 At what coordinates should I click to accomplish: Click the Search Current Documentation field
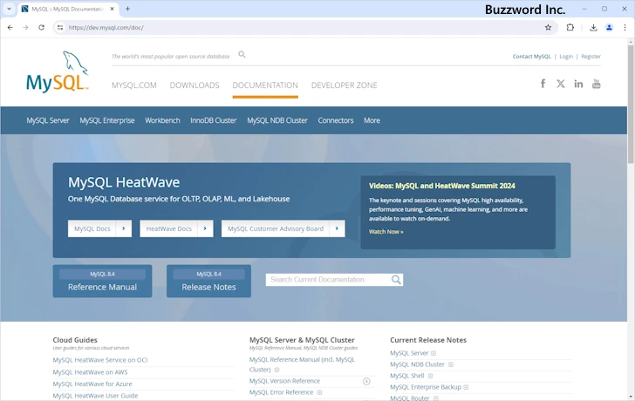[x=328, y=280]
